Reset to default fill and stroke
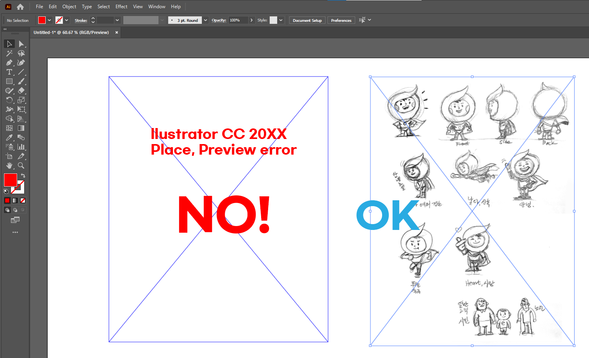Image resolution: width=589 pixels, height=358 pixels. pos(6,191)
